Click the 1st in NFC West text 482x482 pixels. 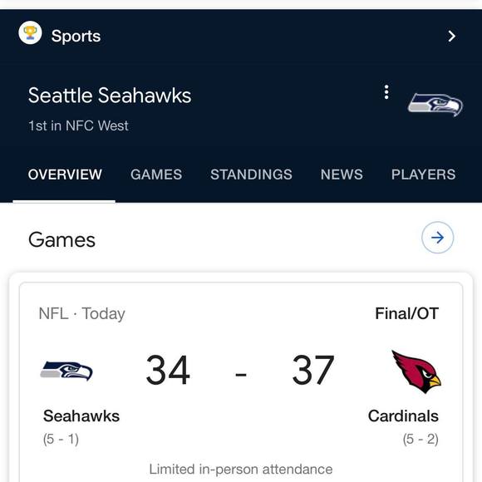78,125
